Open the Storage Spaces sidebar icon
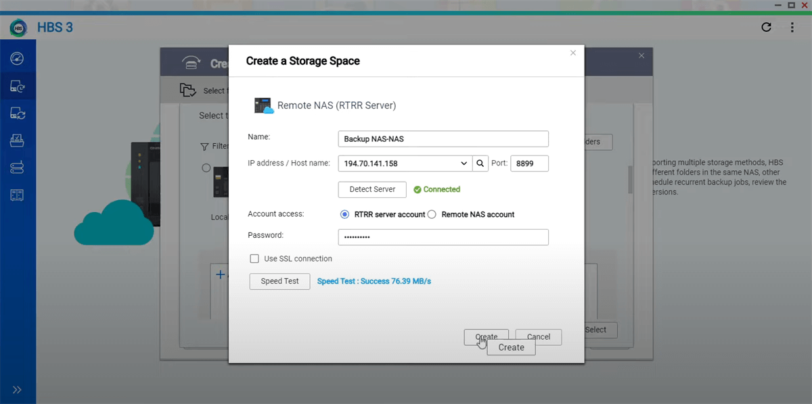The width and height of the screenshot is (812, 404). 18,168
